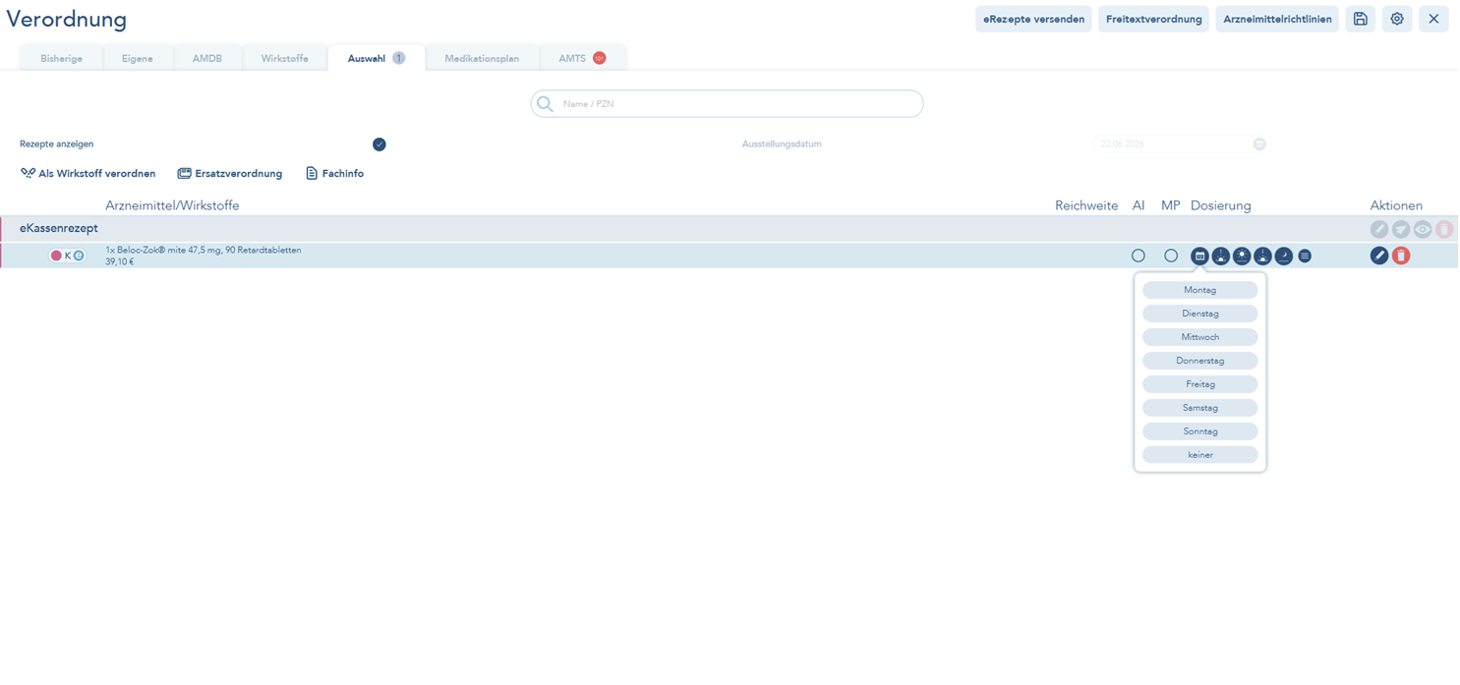Delete the Beloc-Zok entry via red trash
This screenshot has width=1460, height=685.
click(1401, 256)
